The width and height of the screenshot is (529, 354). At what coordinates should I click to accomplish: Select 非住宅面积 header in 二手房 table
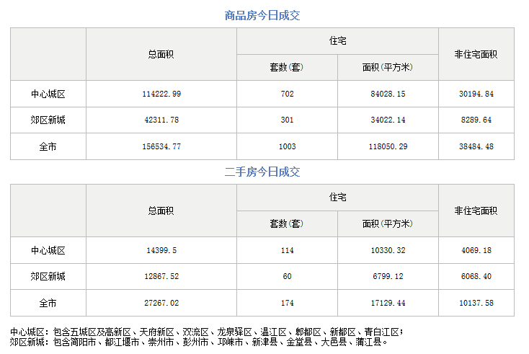(x=476, y=211)
